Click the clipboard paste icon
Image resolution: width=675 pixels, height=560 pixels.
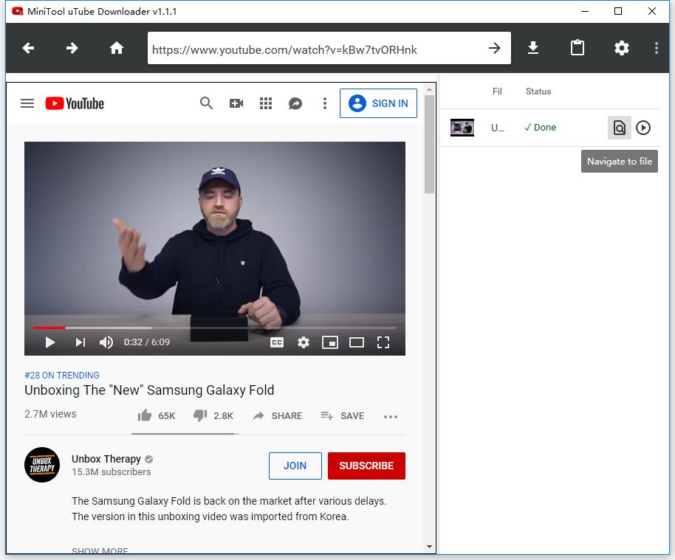point(577,47)
